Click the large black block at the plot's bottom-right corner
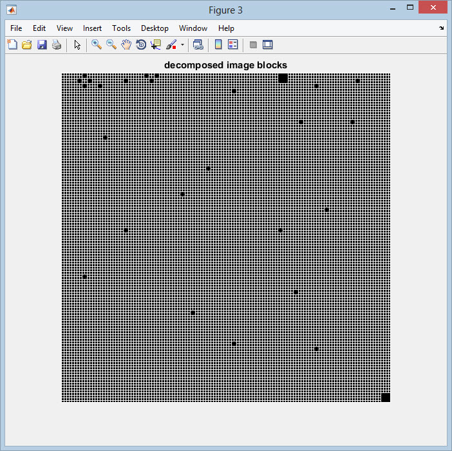The height and width of the screenshot is (451, 452). pos(386,398)
